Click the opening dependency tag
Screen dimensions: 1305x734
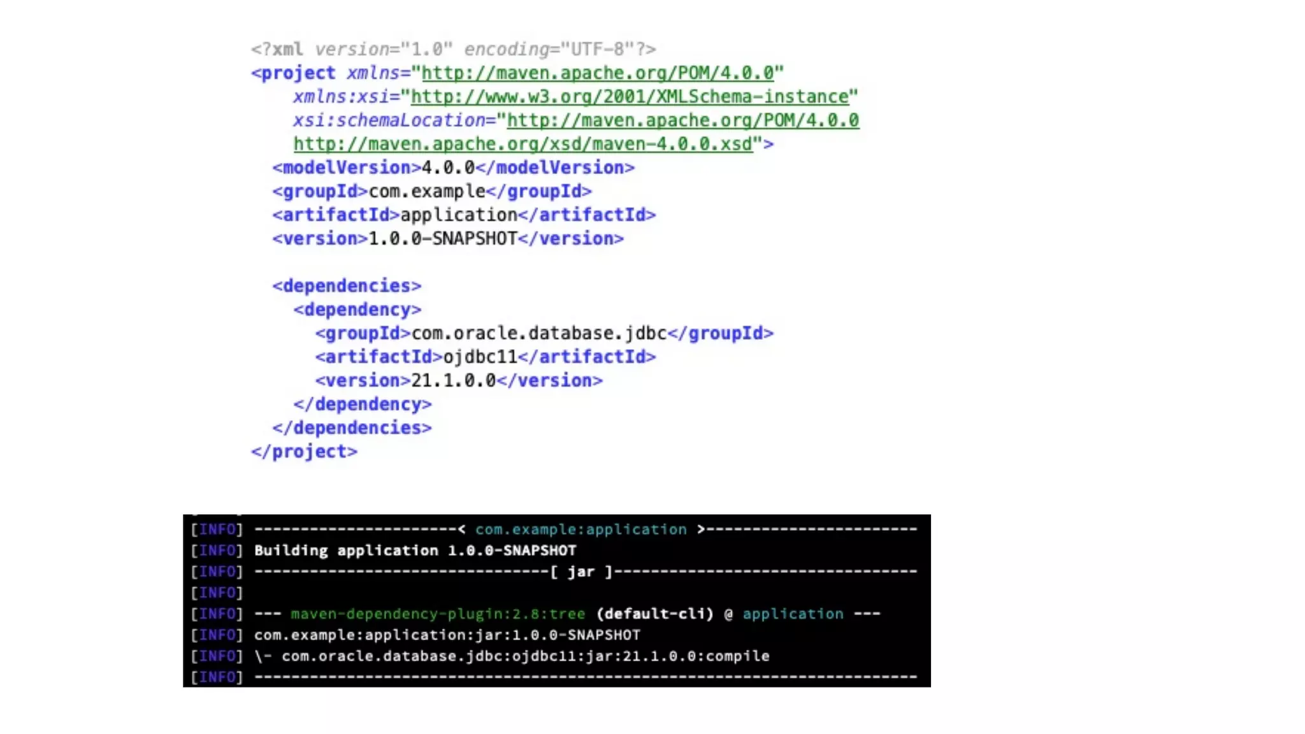(x=357, y=310)
